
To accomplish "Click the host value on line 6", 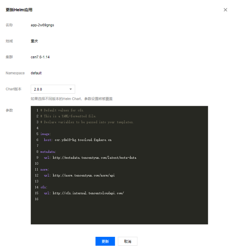I will click(x=83, y=140).
